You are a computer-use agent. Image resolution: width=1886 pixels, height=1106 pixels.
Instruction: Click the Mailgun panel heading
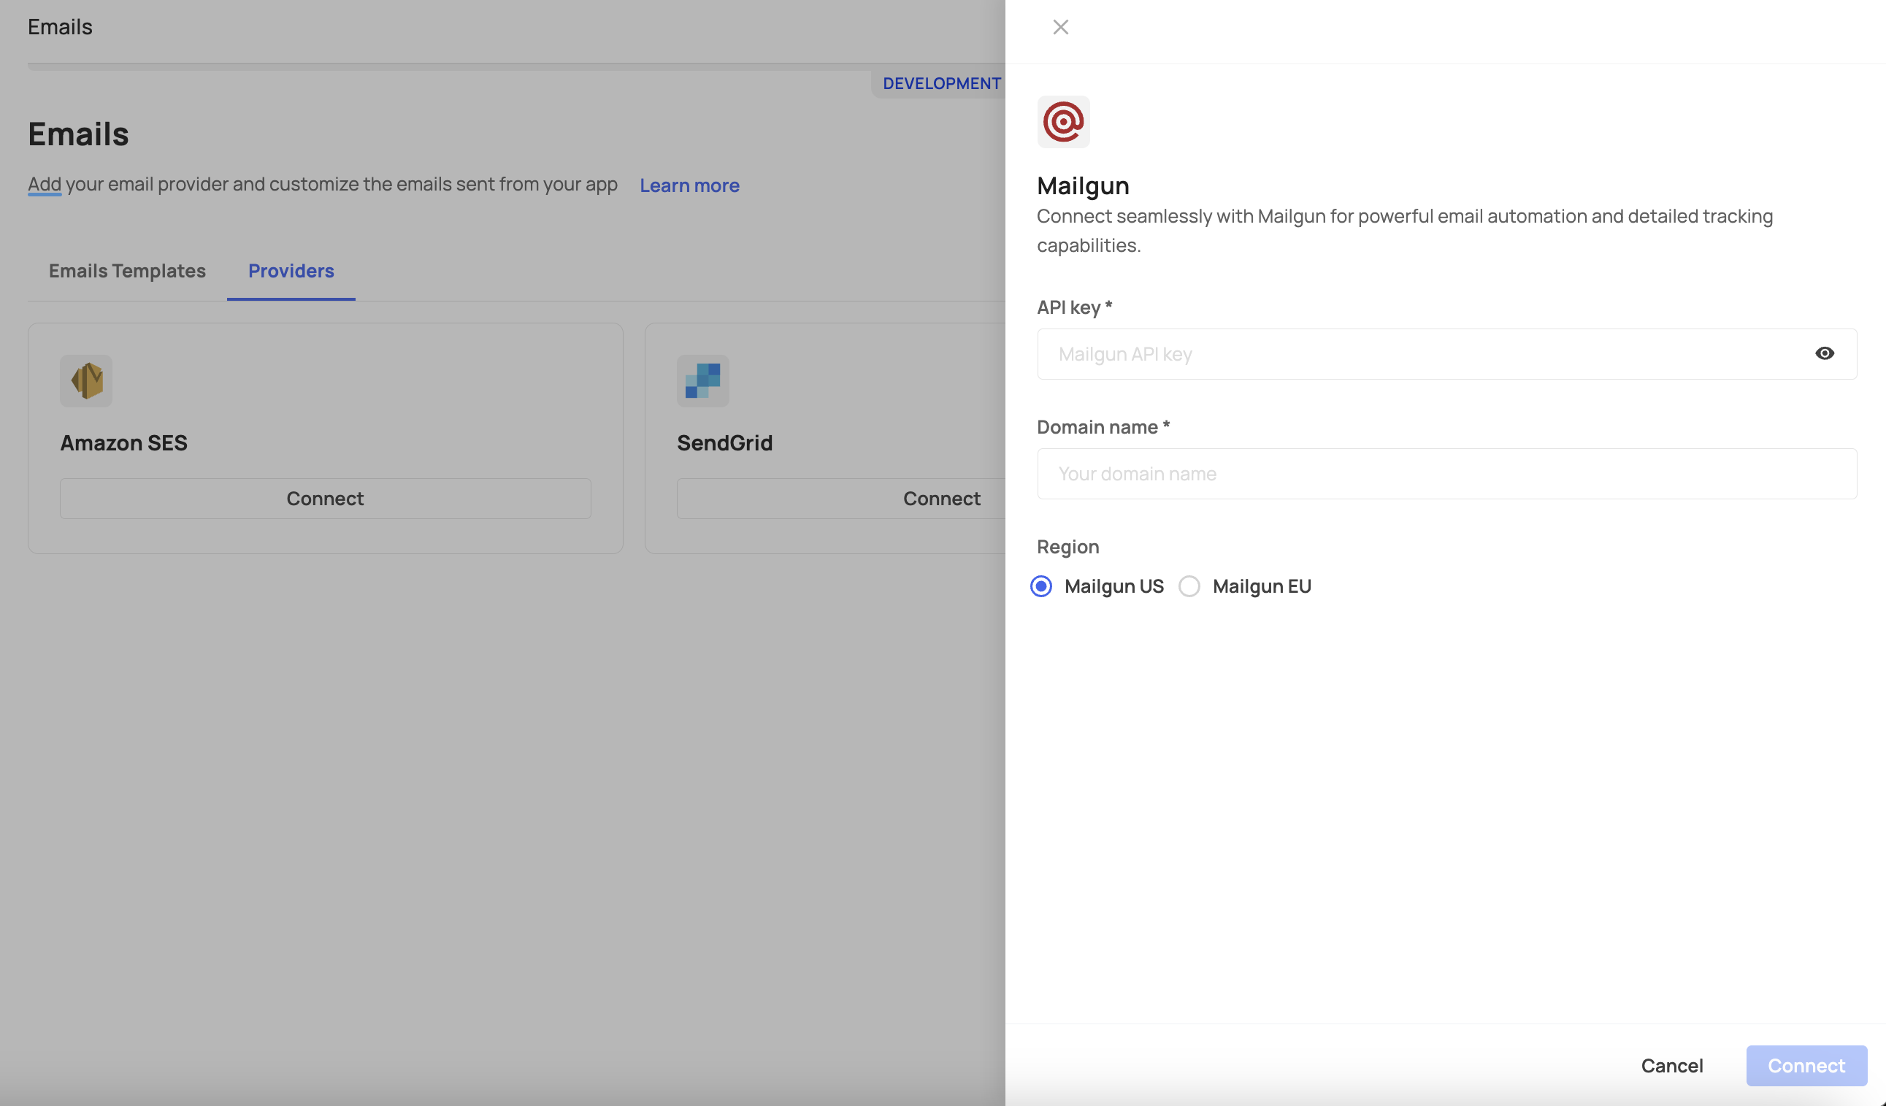pos(1082,185)
